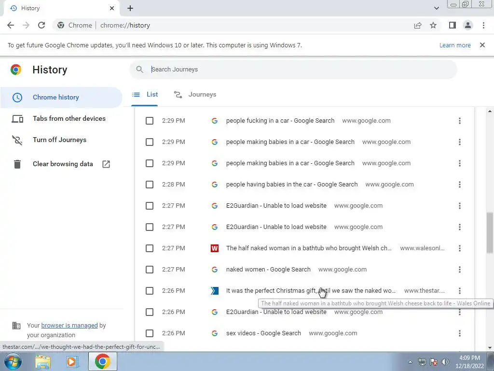Open the tab search chevron in title bar
Image resolution: width=494 pixels, height=371 pixels.
pos(436,8)
